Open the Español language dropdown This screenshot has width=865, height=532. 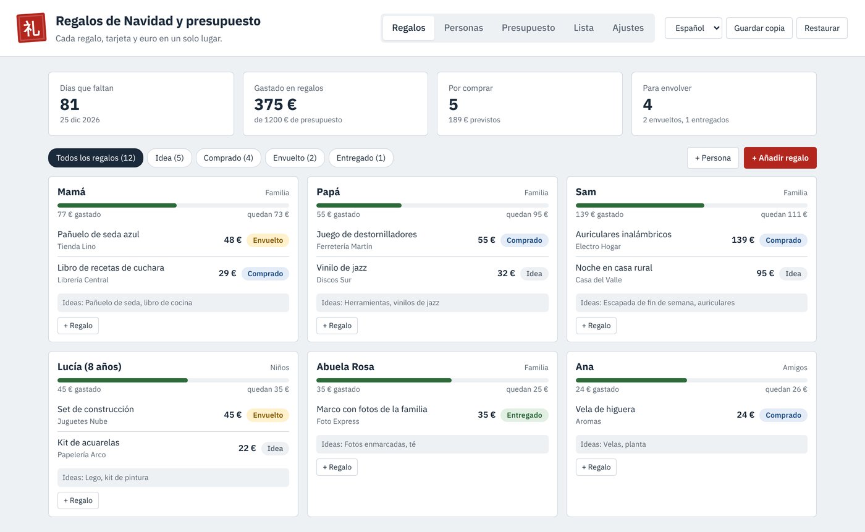(693, 28)
